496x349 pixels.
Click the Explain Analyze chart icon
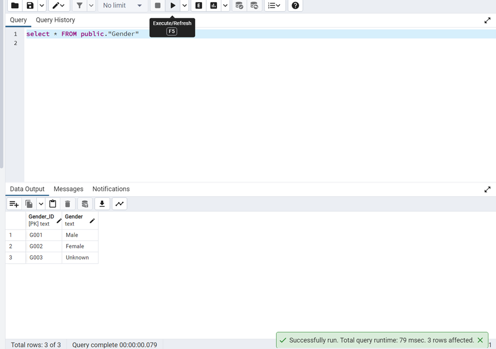(214, 6)
